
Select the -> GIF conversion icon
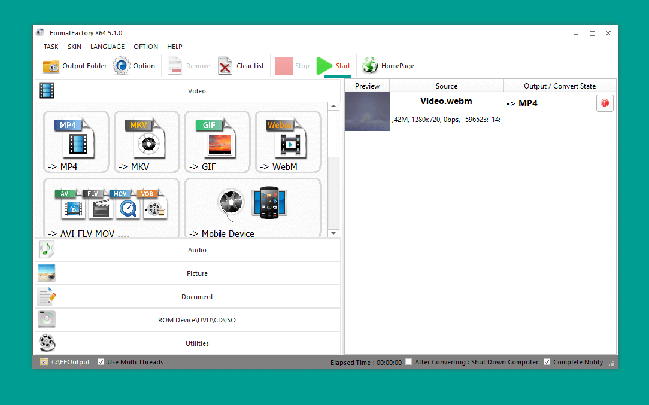coord(217,142)
